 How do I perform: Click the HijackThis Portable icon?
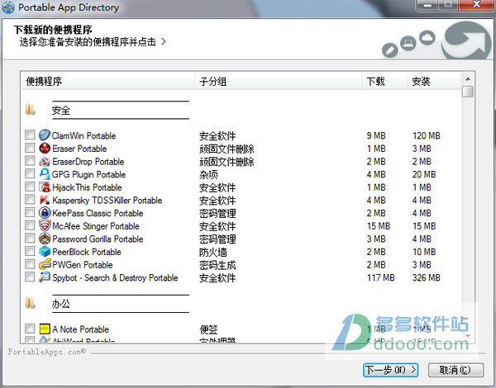(x=45, y=187)
